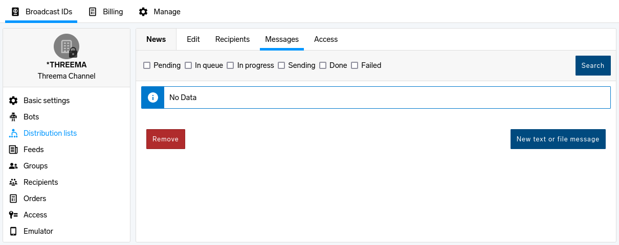The width and height of the screenshot is (619, 245).
Task: Click the Access key icon
Action: click(13, 215)
